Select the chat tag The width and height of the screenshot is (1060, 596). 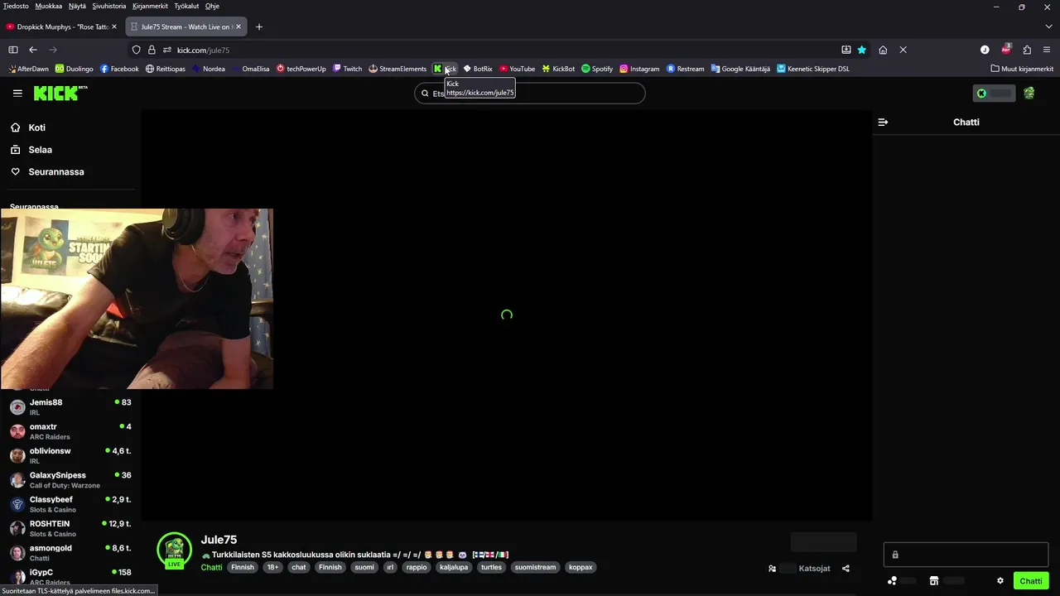coord(299,568)
